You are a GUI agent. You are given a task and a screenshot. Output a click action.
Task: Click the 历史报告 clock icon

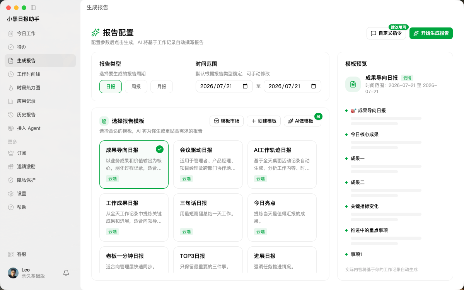click(x=11, y=115)
